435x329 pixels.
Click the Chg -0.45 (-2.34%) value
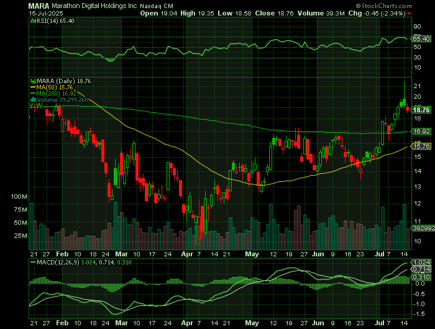(377, 13)
